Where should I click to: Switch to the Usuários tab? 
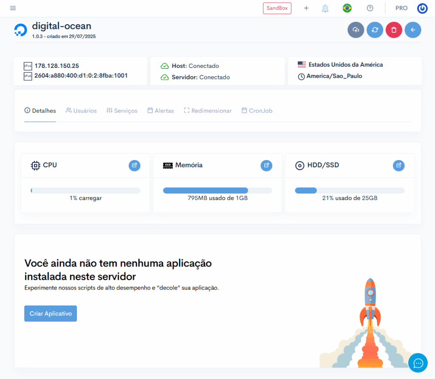click(81, 111)
